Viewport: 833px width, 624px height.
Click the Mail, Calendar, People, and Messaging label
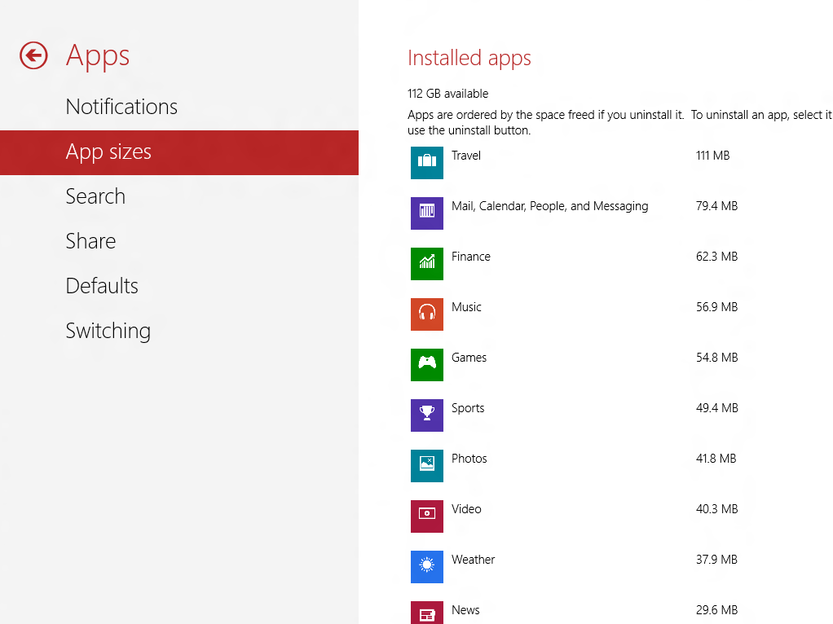pyautogui.click(x=550, y=206)
